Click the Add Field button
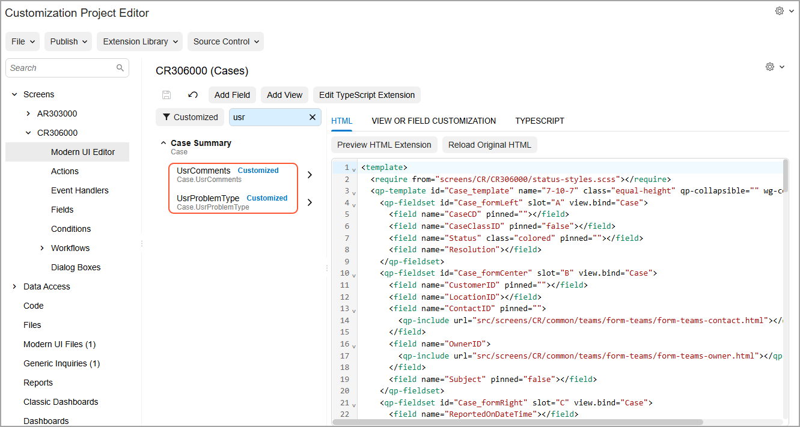Image resolution: width=800 pixels, height=427 pixels. point(233,95)
